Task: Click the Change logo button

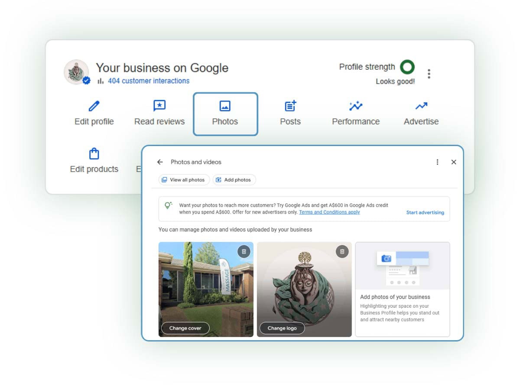Action: 282,328
